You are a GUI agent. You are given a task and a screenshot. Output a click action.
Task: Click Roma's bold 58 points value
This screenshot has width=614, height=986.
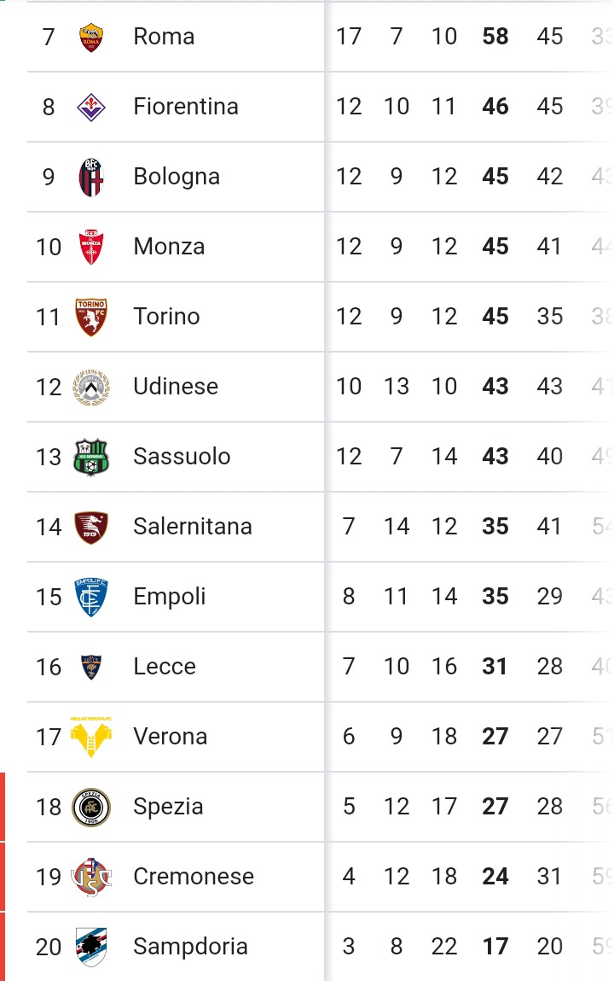click(x=495, y=37)
